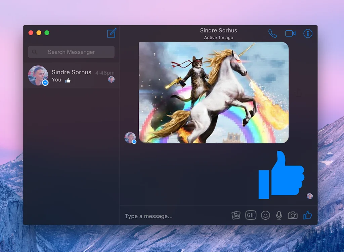The height and width of the screenshot is (252, 344).
Task: Click small read-receipt avatar in conversation row
Action: tap(111, 79)
